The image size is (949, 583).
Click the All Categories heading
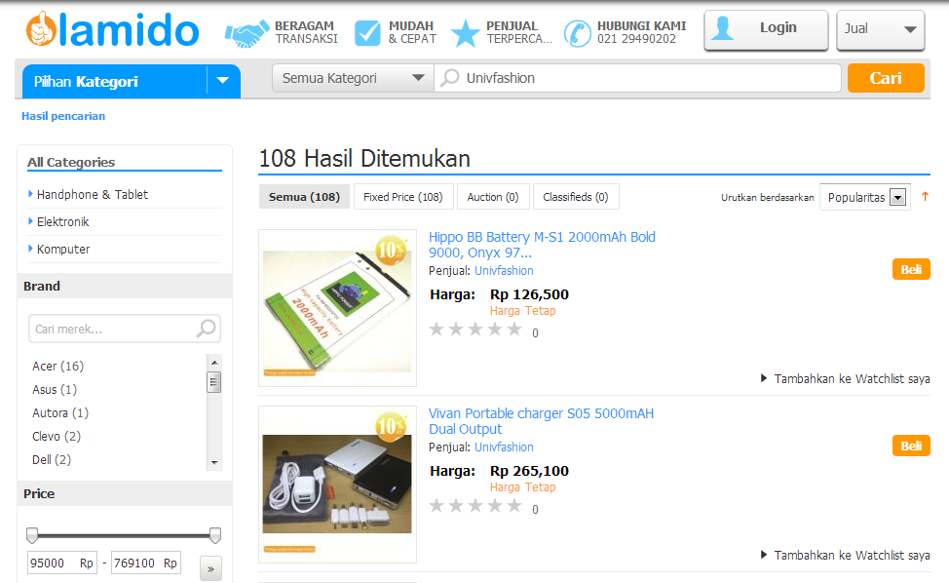point(71,162)
